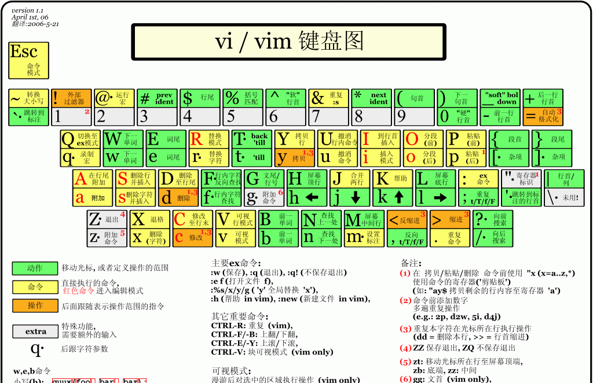This screenshot has height=383, width=593.
Task: Click the < 反缩进 key
Action: click(407, 219)
